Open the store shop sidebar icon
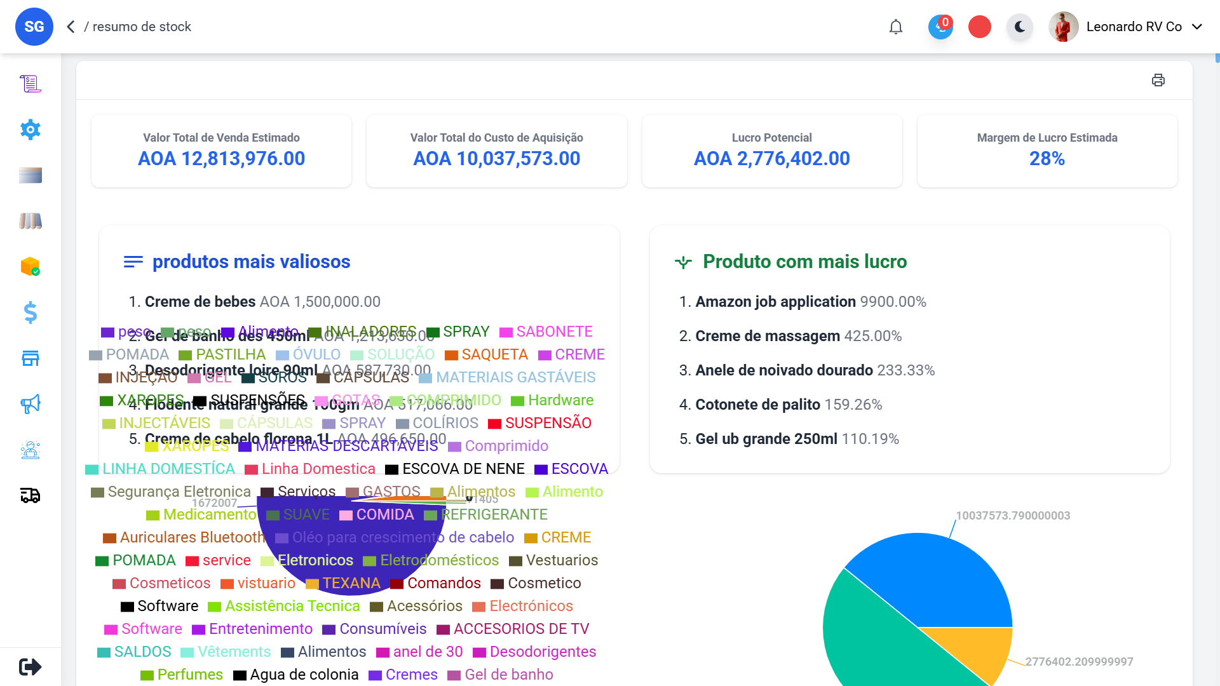The image size is (1220, 686). coord(30,358)
